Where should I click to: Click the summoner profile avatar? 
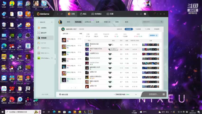pos(63,29)
